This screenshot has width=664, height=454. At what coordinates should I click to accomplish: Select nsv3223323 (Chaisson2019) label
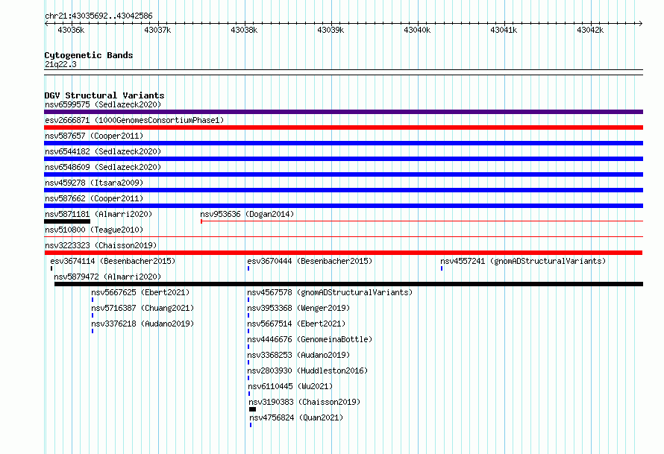coord(101,245)
